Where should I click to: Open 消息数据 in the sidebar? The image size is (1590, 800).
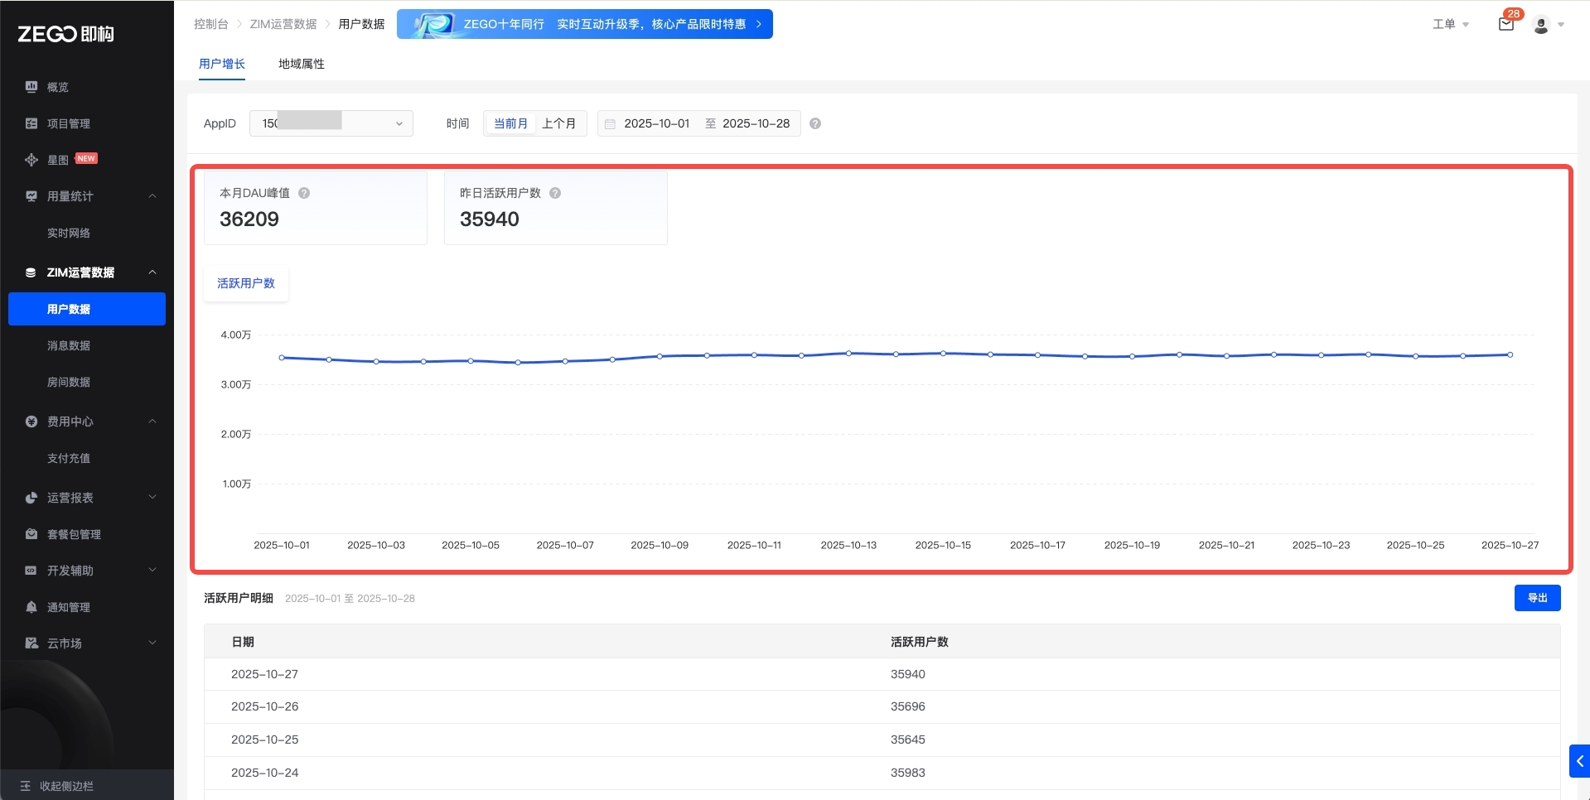point(69,345)
